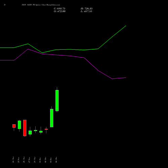Select the 25 Nov date label
This screenshot has width=168, height=168.
pos(18,160)
